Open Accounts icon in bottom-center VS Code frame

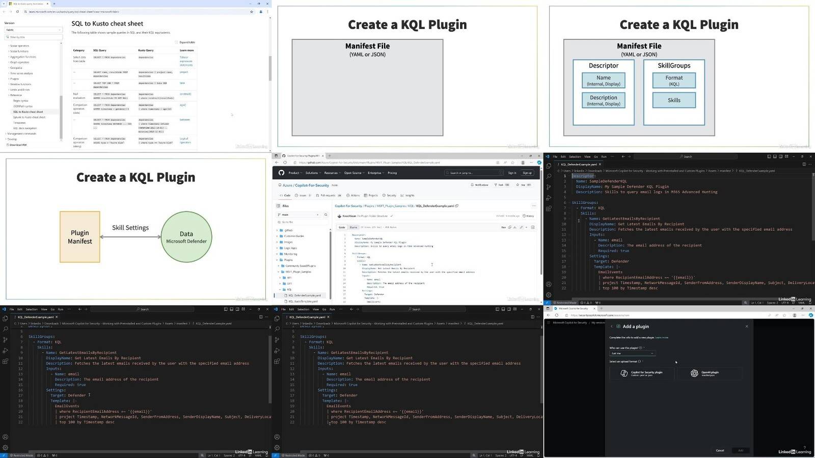[277, 437]
